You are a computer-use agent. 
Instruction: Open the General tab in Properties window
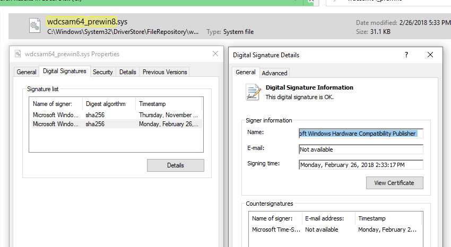[27, 72]
